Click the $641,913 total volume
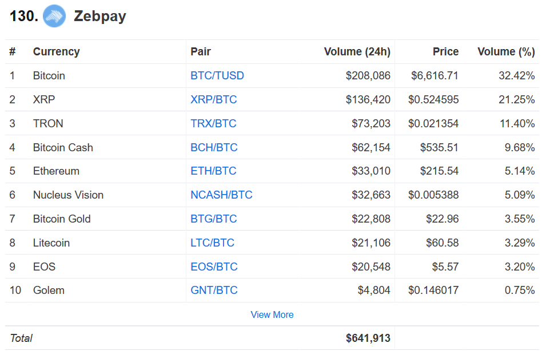 [x=368, y=338]
